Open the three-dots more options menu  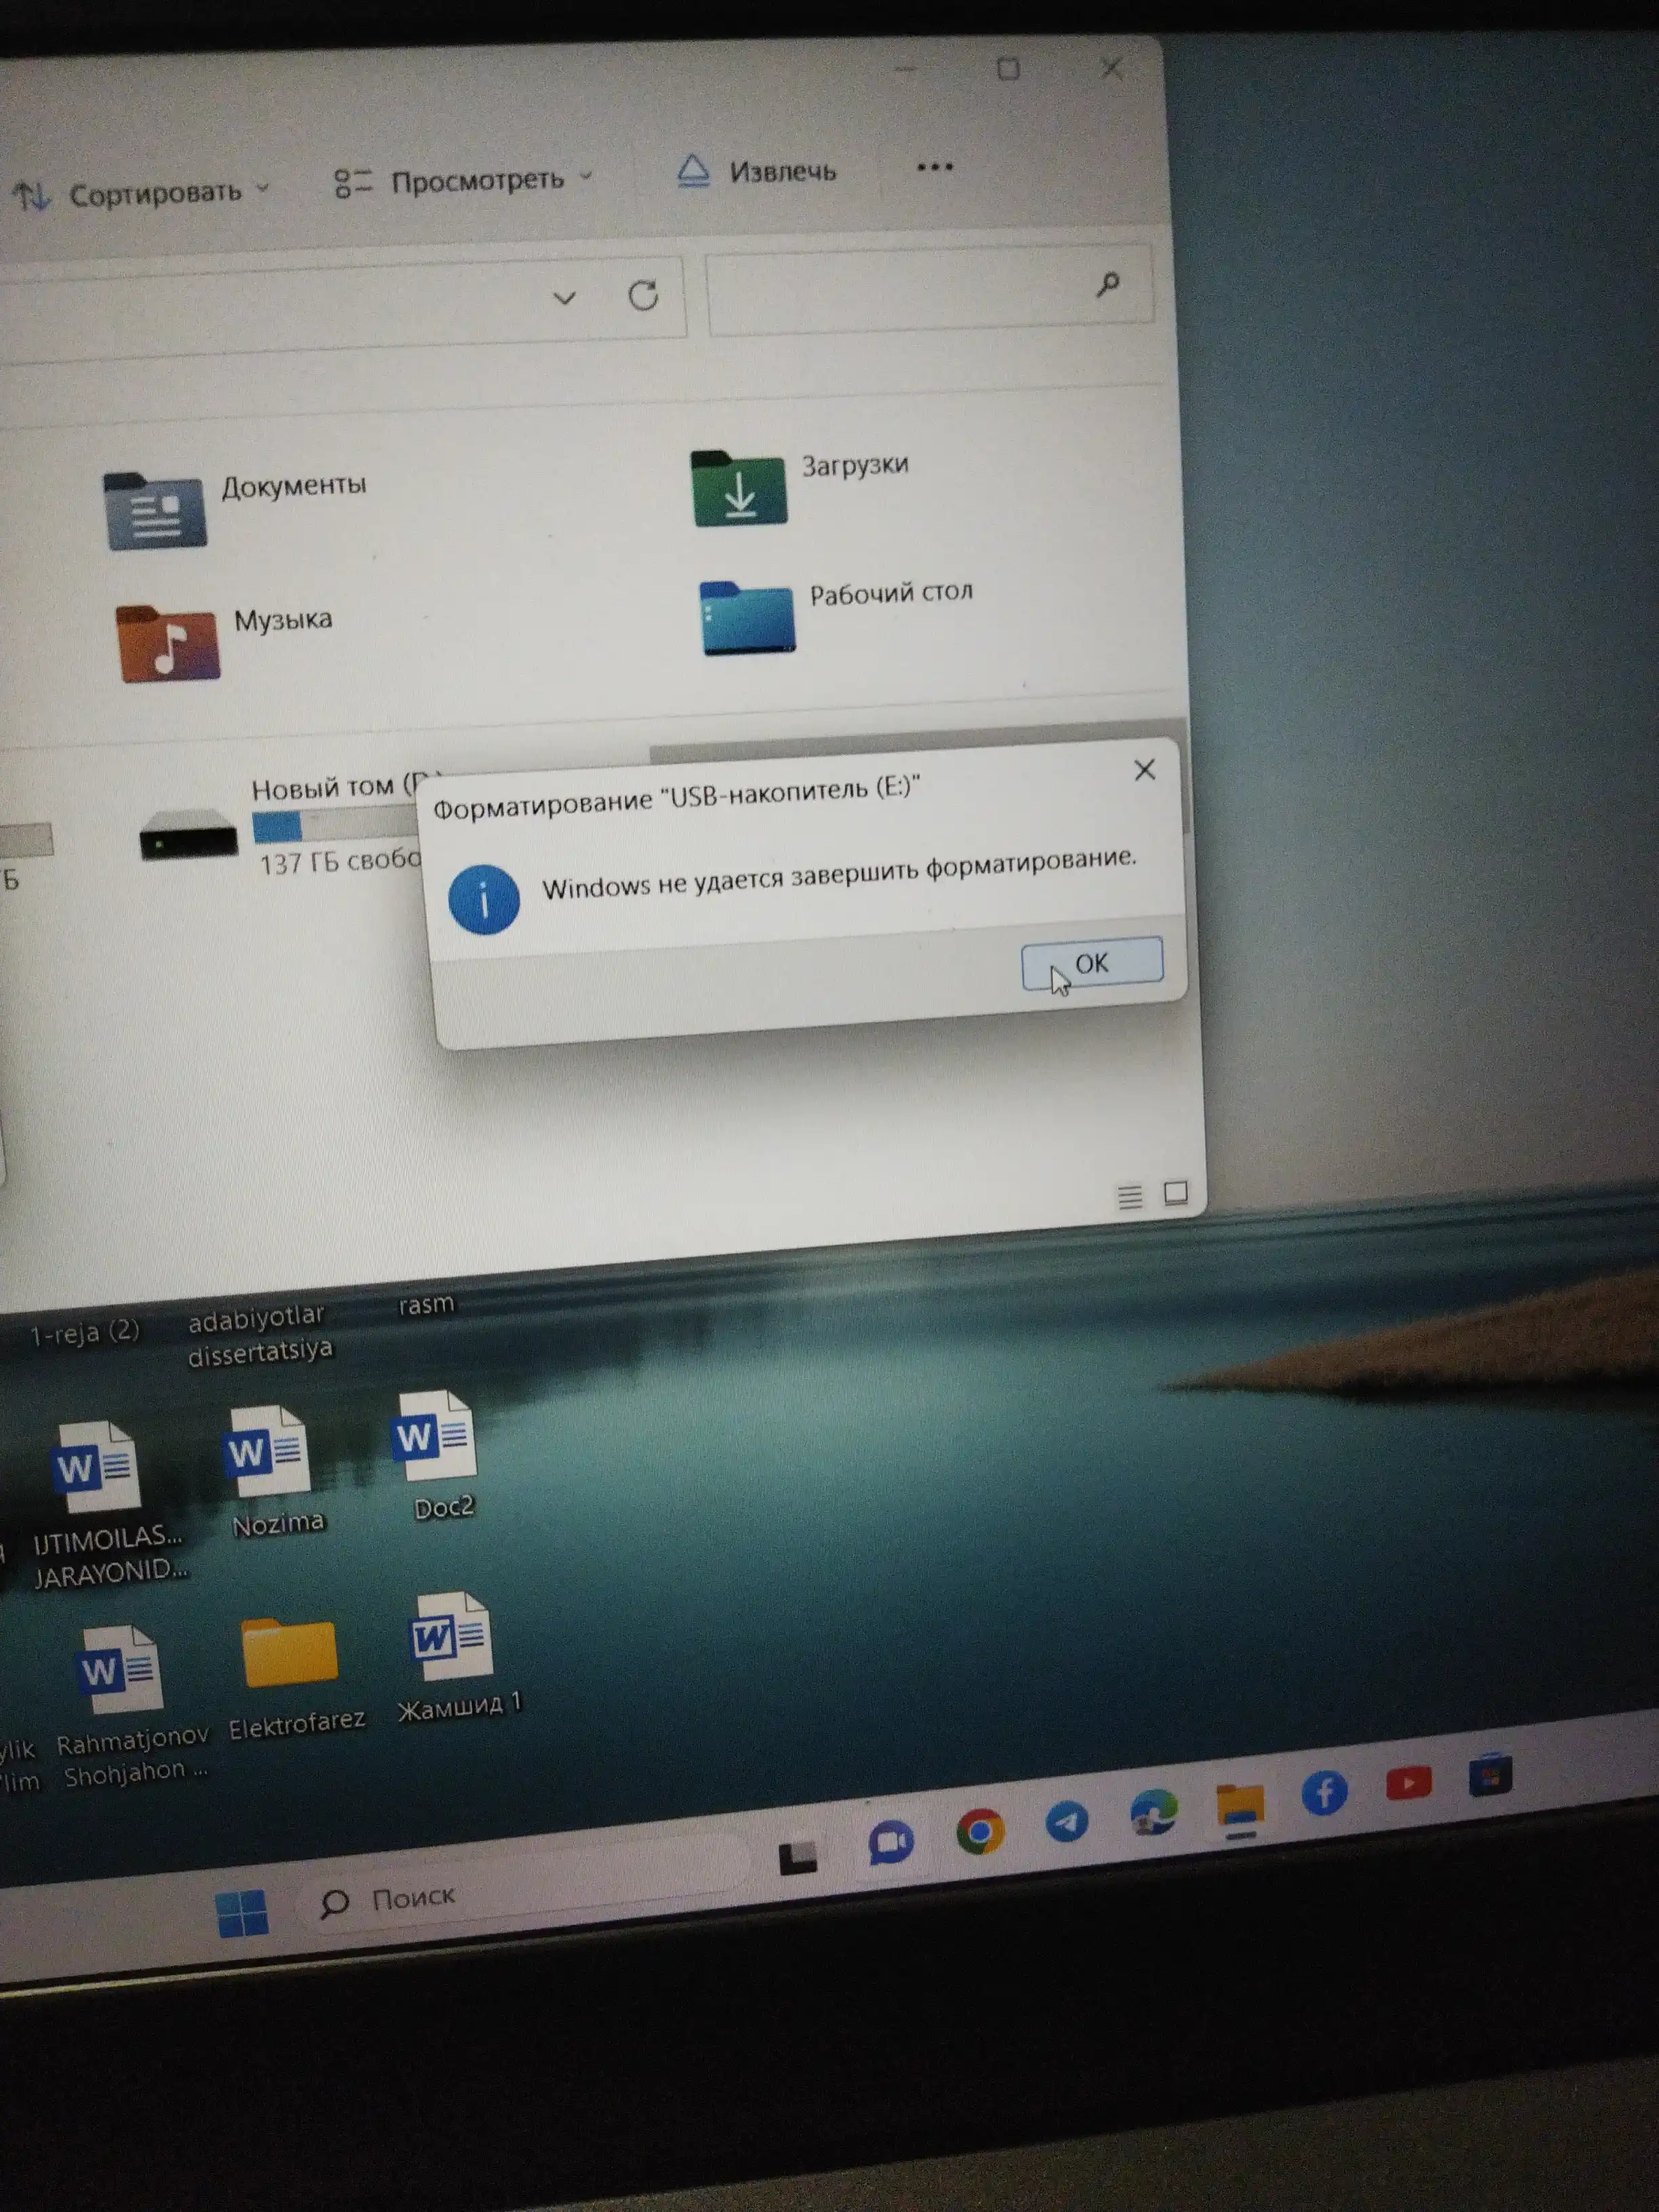[x=935, y=166]
